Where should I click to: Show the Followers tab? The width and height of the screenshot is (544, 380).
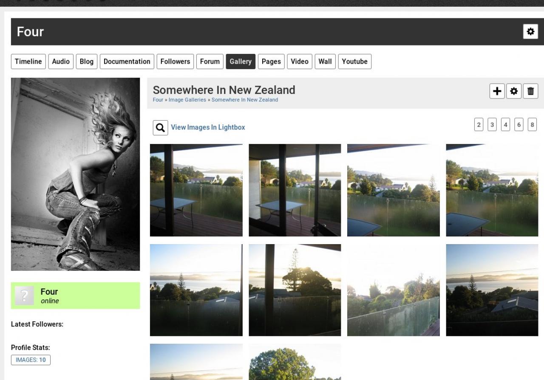click(175, 62)
